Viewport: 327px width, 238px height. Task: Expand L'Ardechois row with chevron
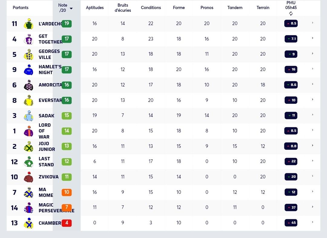click(x=312, y=23)
